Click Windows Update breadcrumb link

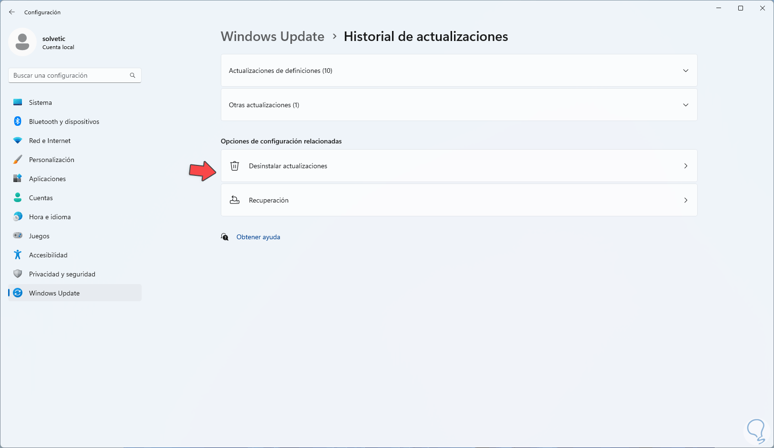(x=272, y=37)
